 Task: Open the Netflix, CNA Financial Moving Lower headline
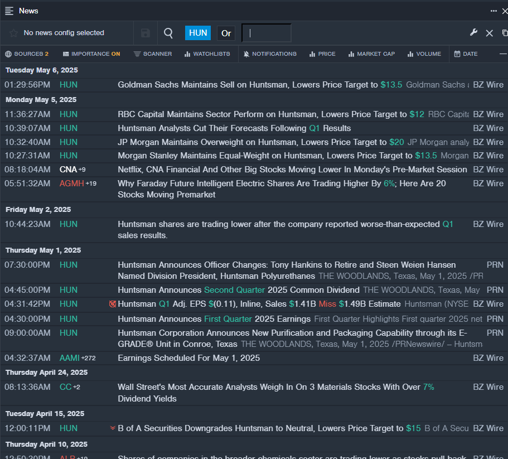point(292,170)
